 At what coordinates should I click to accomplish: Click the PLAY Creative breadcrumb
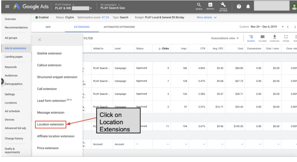tap(63, 5)
